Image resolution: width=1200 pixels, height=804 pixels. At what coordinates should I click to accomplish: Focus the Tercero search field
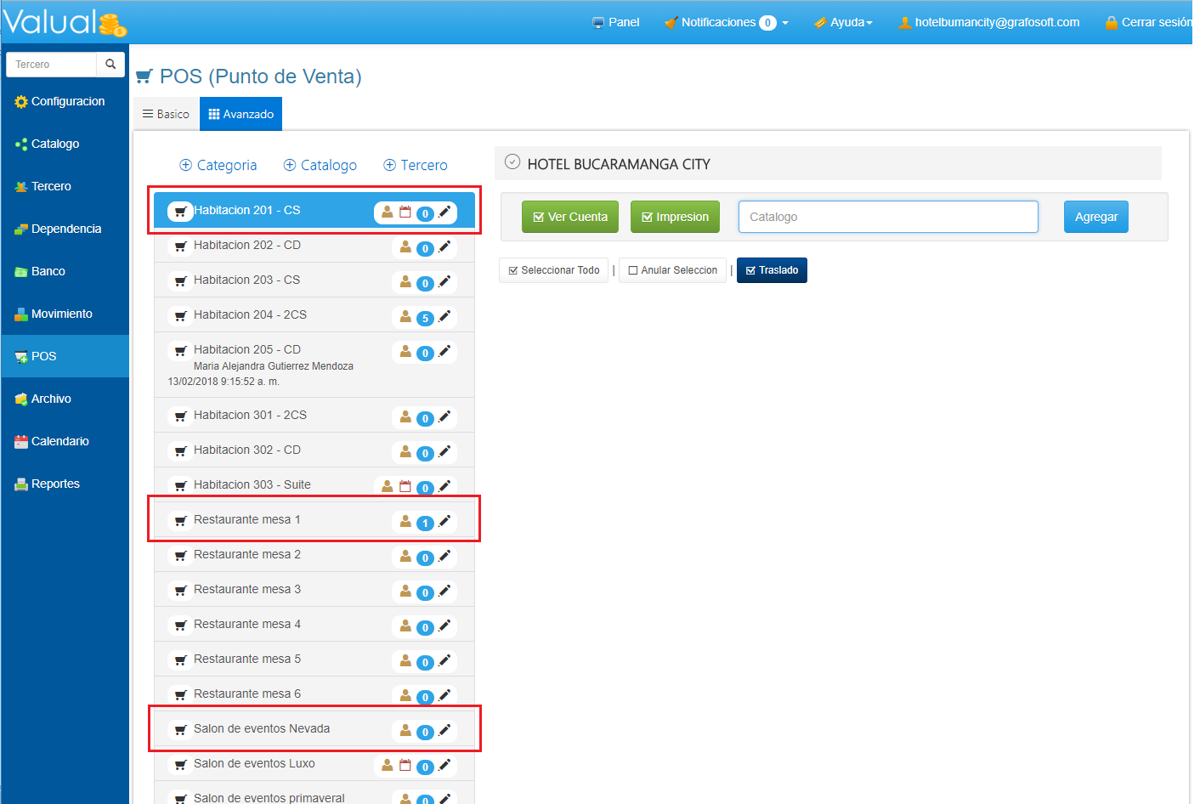tap(51, 65)
